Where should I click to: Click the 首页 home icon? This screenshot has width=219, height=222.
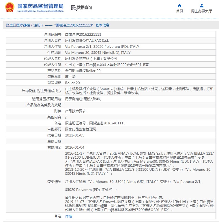pyautogui.click(x=179, y=6)
